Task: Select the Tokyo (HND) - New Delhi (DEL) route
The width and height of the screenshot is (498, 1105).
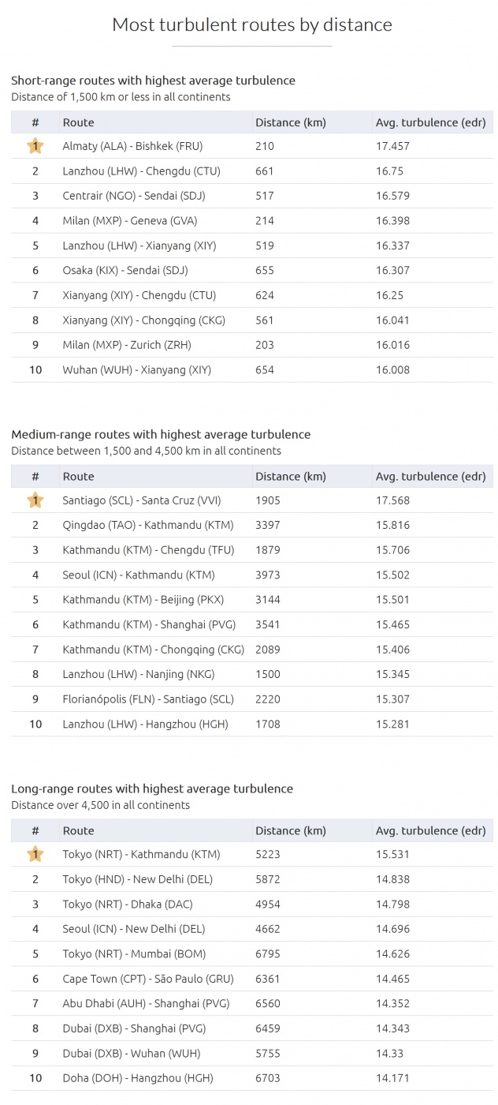Action: click(137, 879)
